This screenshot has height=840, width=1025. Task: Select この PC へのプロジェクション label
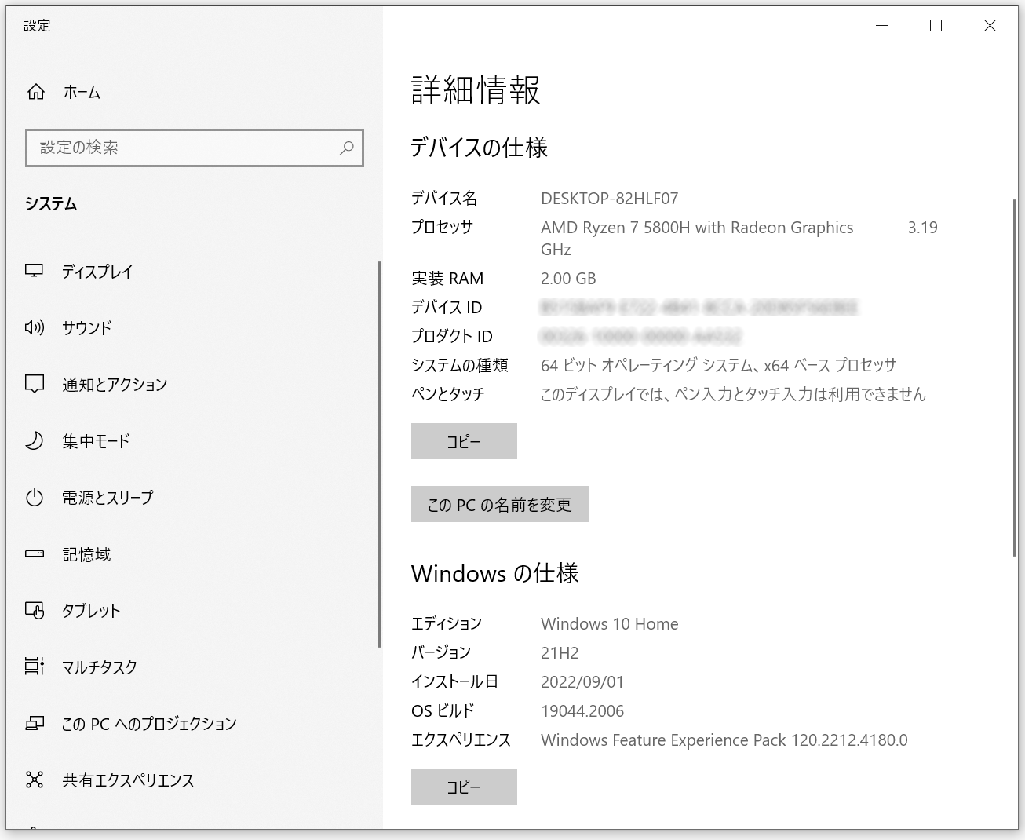click(149, 724)
